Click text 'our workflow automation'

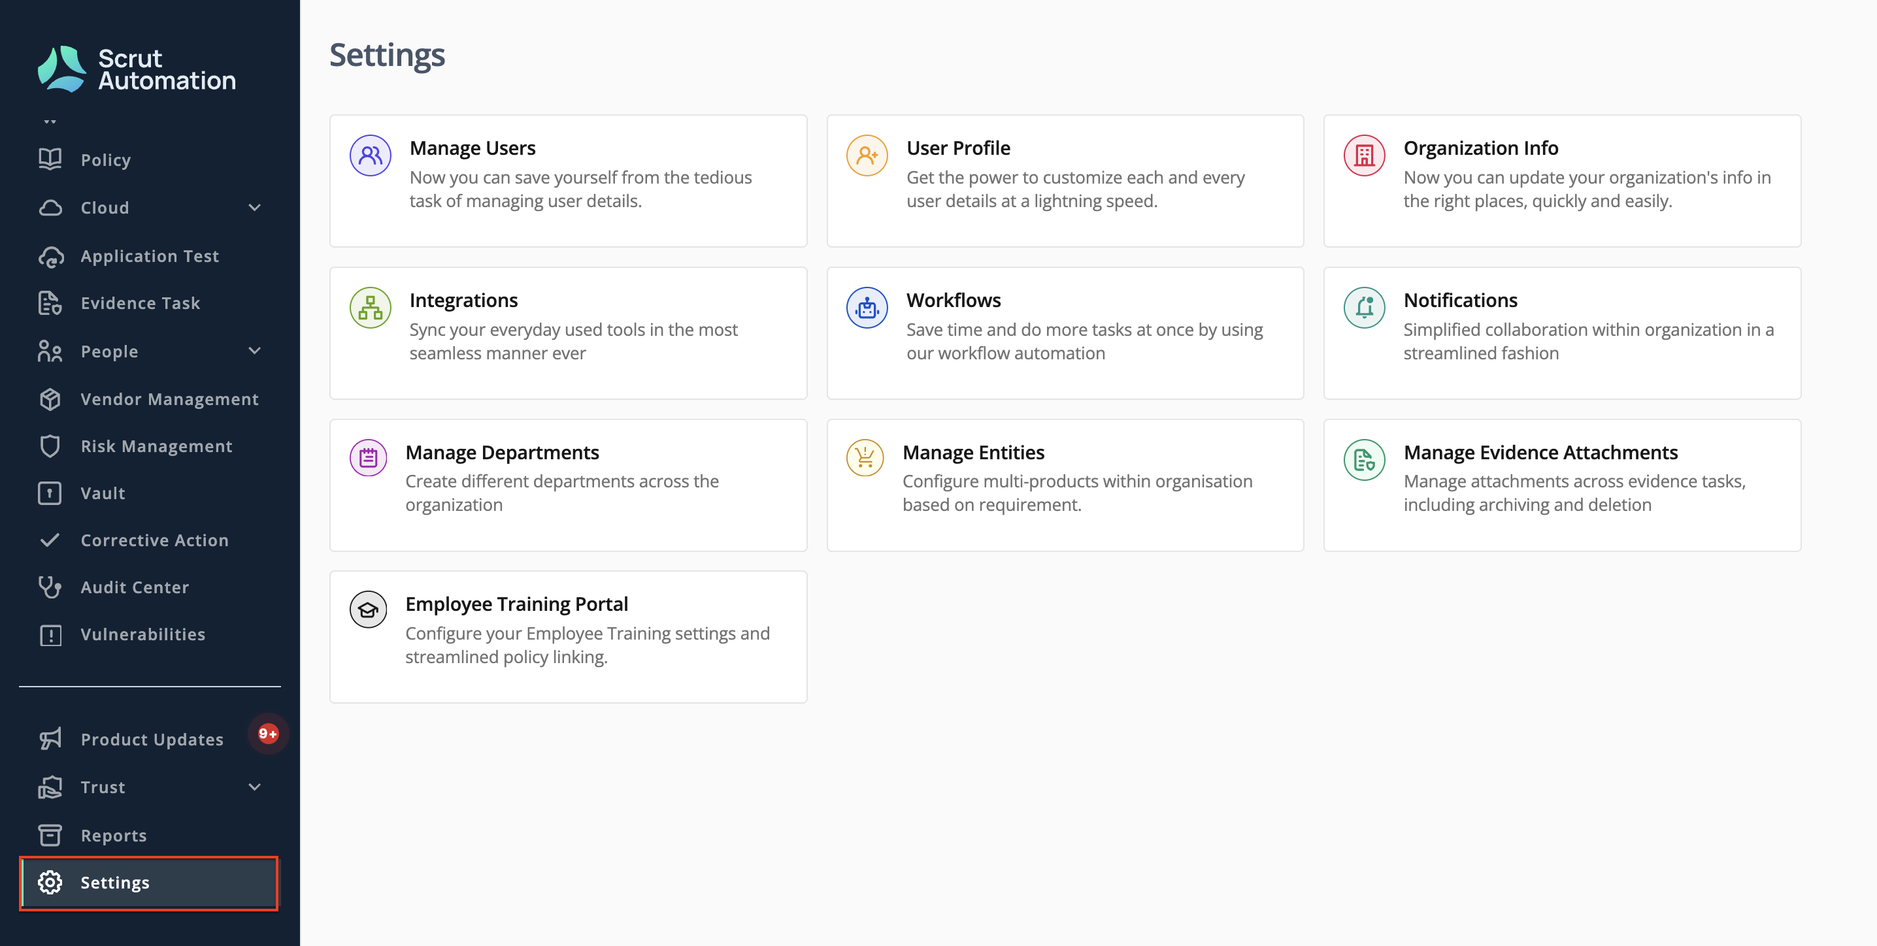pyautogui.click(x=1006, y=353)
